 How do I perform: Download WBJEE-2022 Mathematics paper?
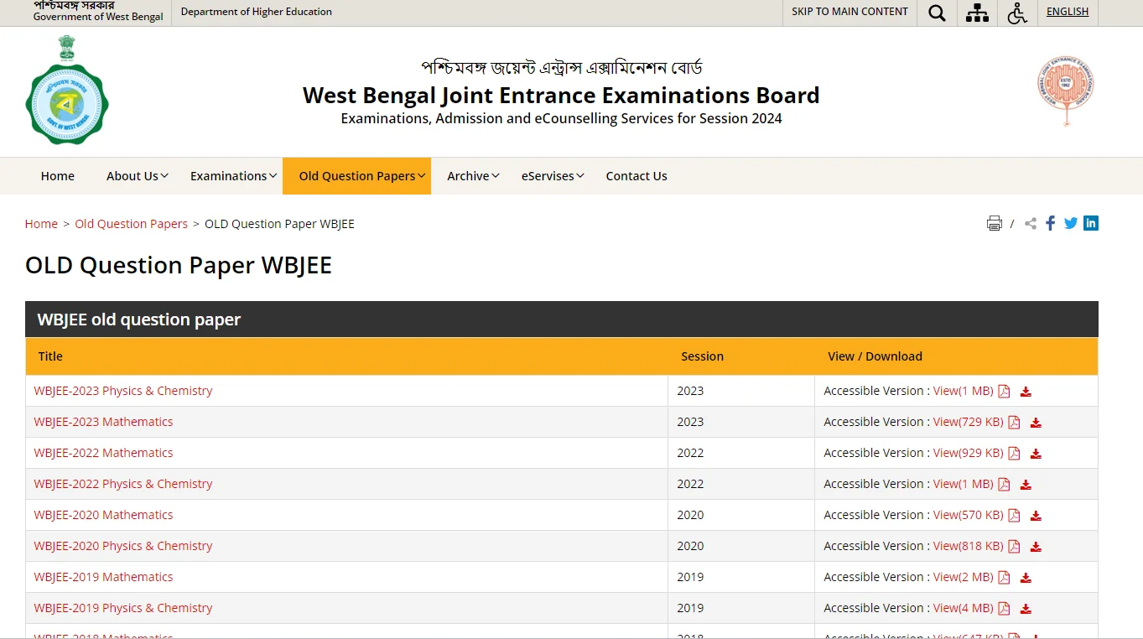tap(1036, 454)
